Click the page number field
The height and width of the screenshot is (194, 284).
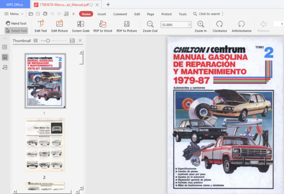[279, 24]
